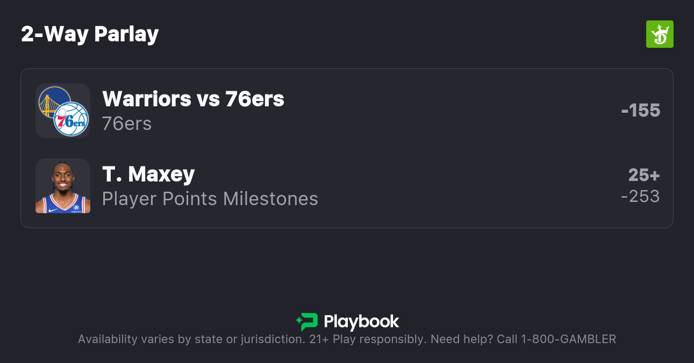Click the 1-800-GAMBLER help text

click(568, 339)
